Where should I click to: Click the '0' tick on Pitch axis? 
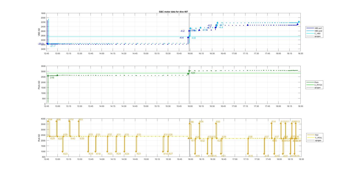(x=45, y=104)
